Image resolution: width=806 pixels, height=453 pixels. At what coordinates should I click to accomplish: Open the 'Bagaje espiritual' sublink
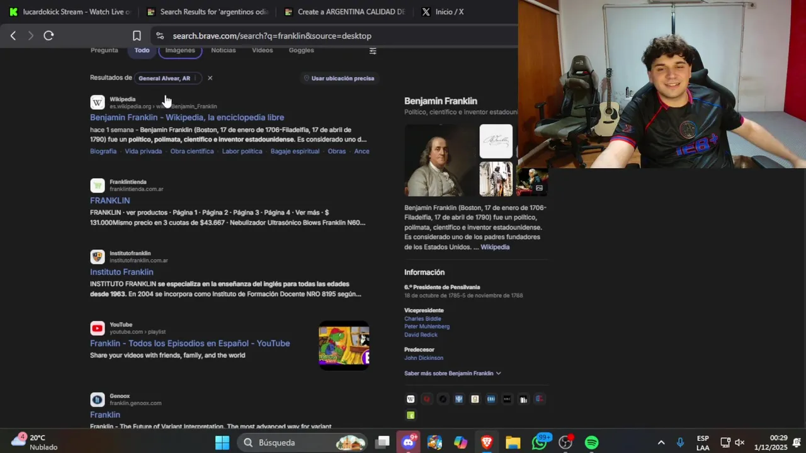295,152
